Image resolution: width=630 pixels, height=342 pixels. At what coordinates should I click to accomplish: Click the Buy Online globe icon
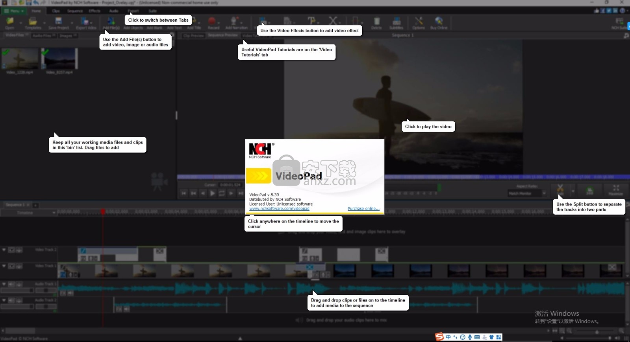pyautogui.click(x=439, y=21)
